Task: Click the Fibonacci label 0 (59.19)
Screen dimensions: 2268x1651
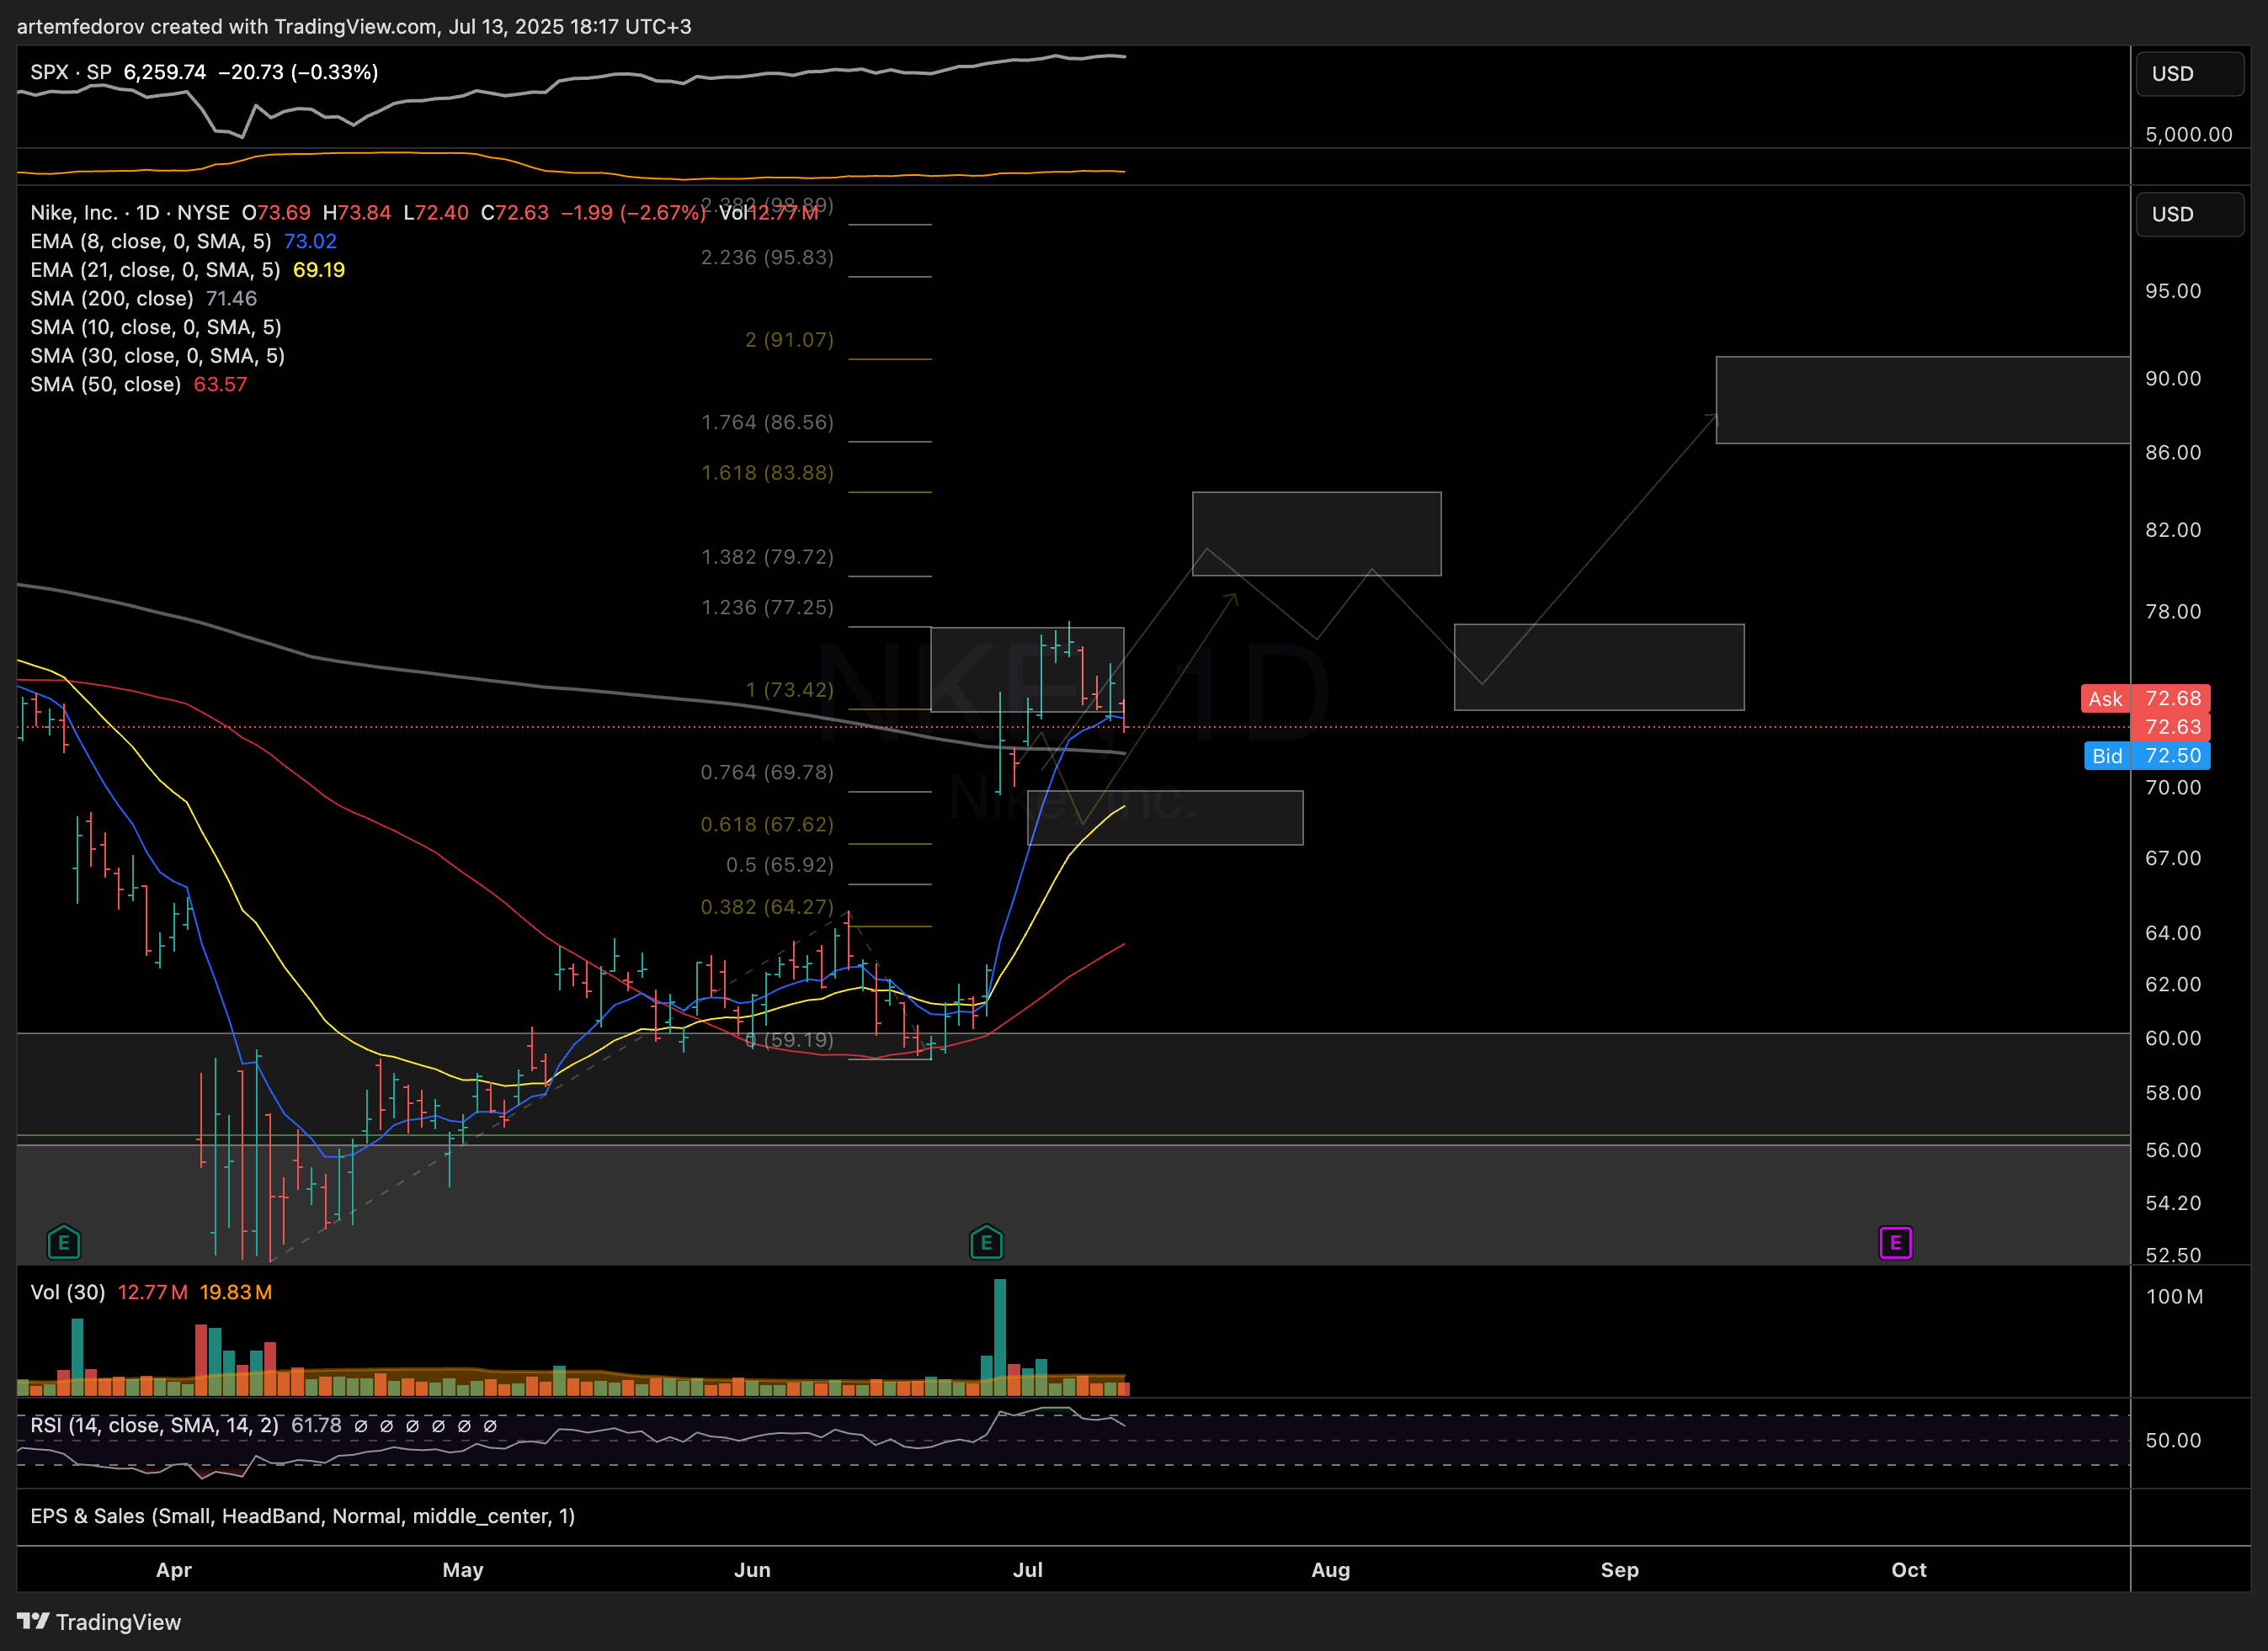Action: [789, 1039]
